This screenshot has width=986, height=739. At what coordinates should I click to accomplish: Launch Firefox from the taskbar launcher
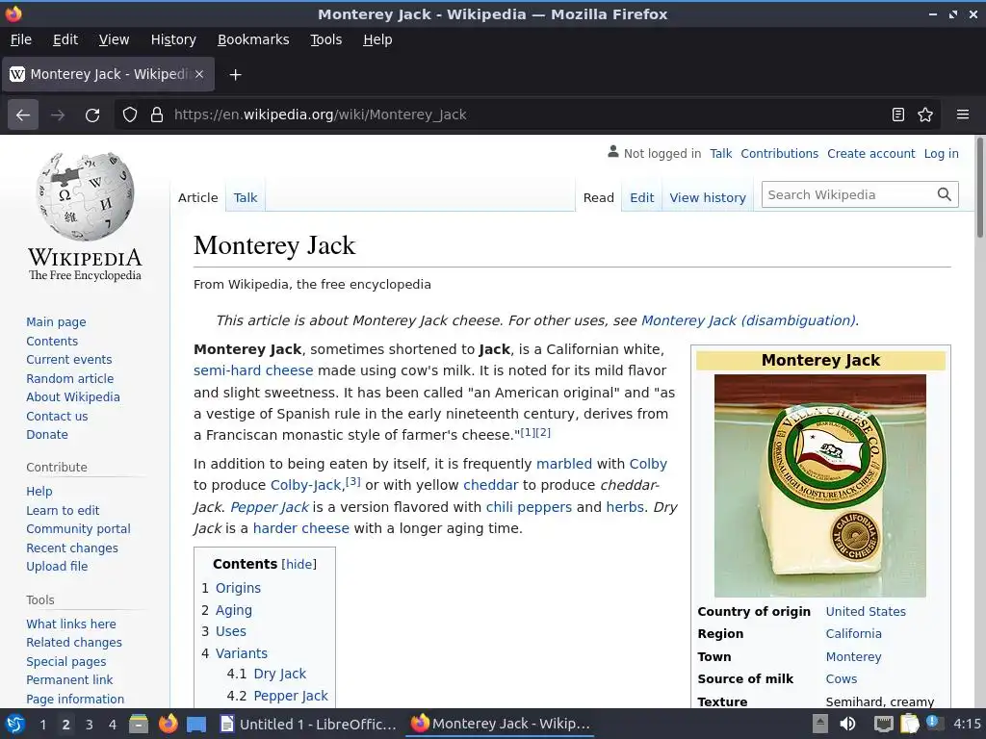pyautogui.click(x=168, y=724)
